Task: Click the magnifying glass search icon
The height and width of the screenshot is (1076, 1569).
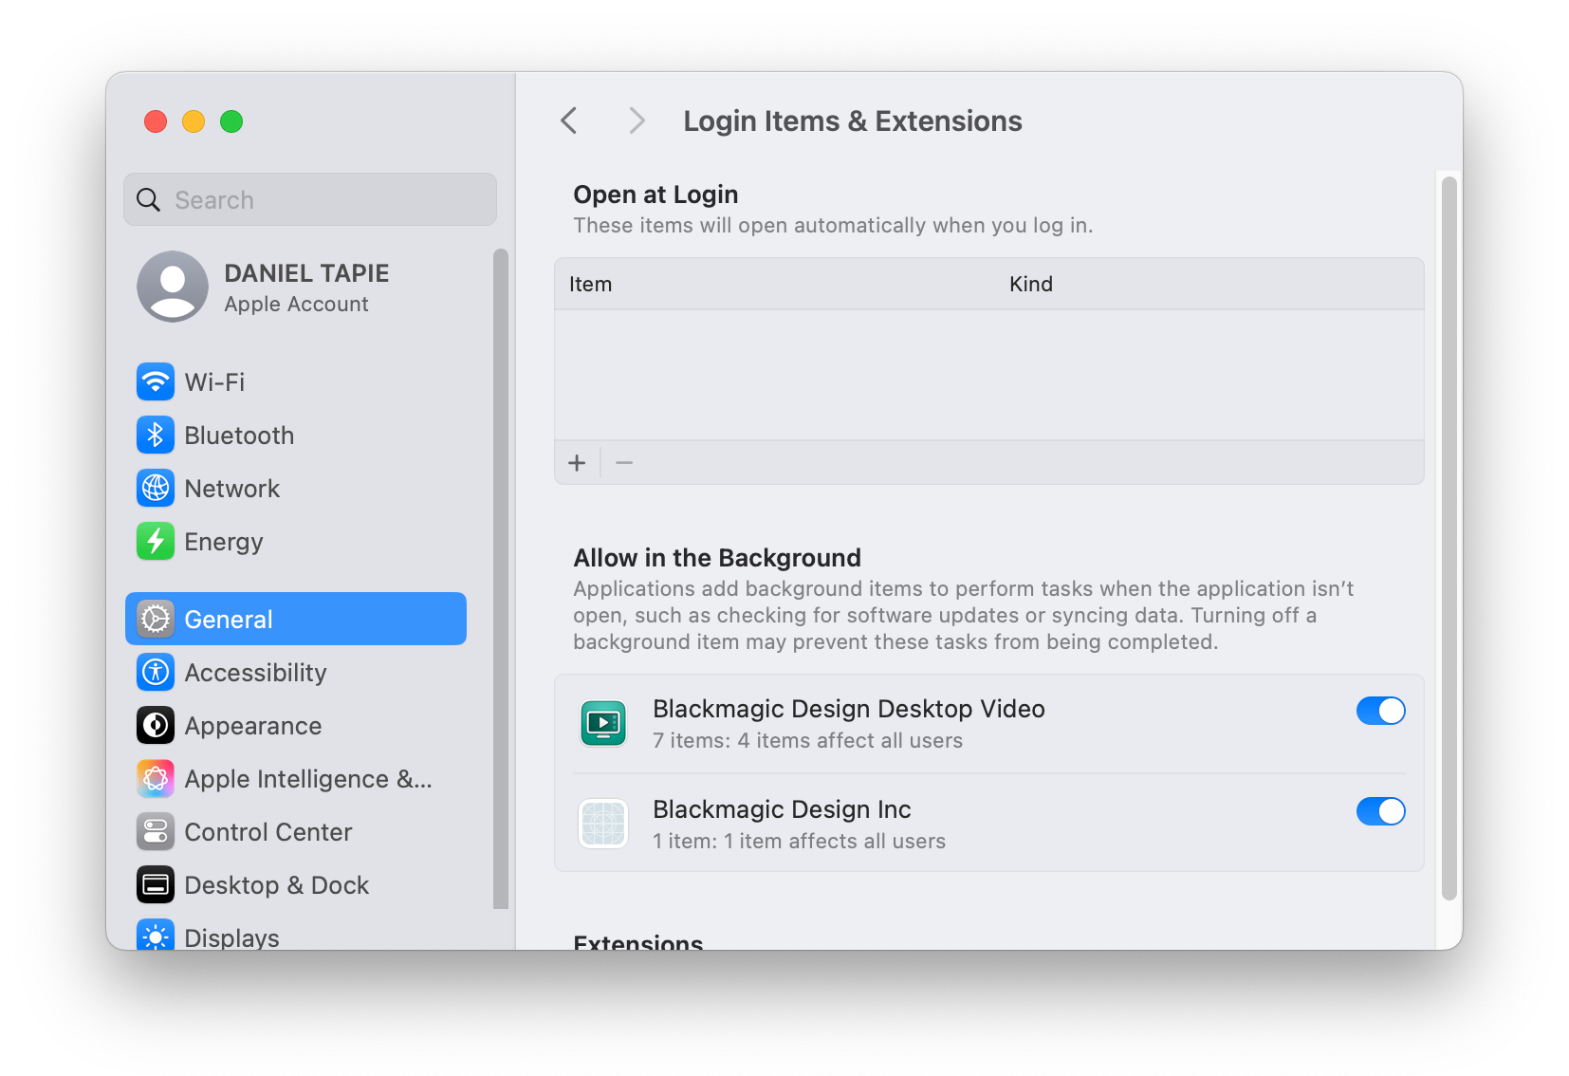Action: (149, 199)
